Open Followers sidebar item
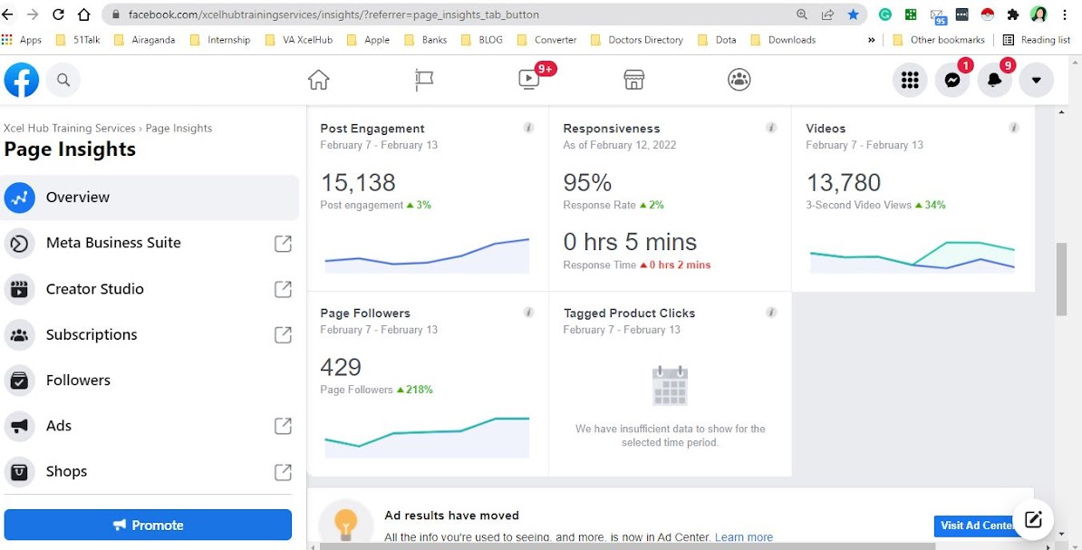Screen dimensions: 1082x550 (x=150, y=381)
